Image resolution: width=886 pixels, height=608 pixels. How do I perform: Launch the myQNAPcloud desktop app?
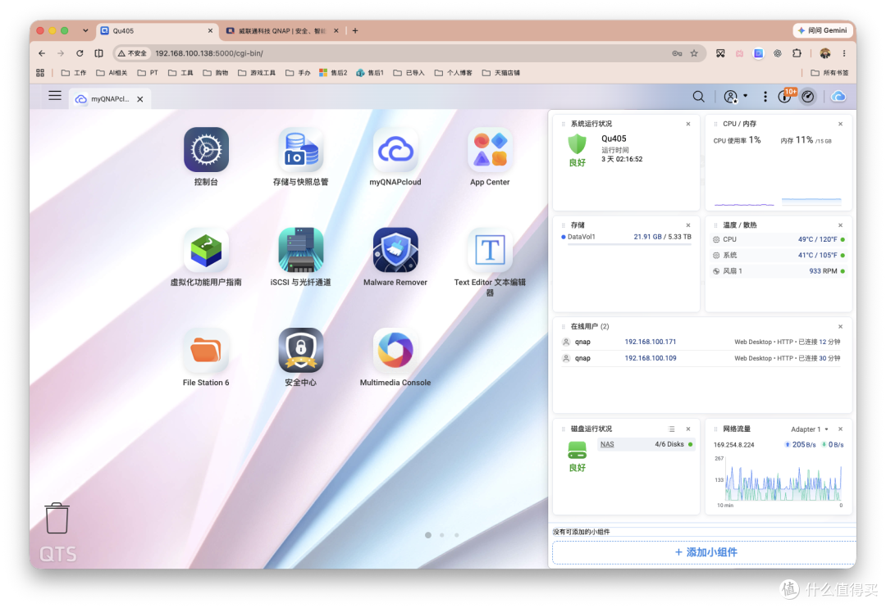[395, 150]
